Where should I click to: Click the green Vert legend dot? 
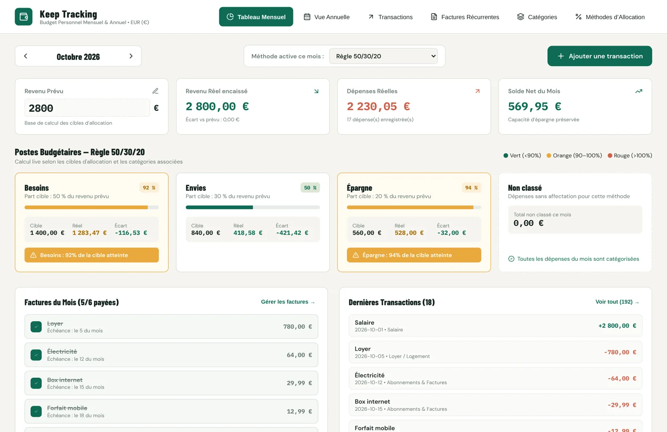[506, 155]
